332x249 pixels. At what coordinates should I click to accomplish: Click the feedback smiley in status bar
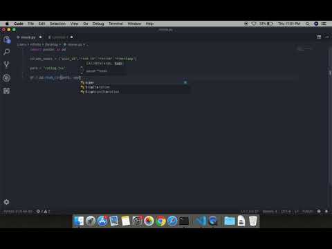(319, 211)
